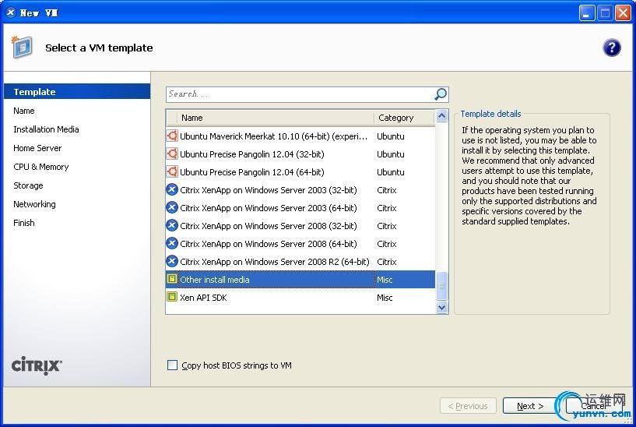Go to the Storage step

point(28,185)
